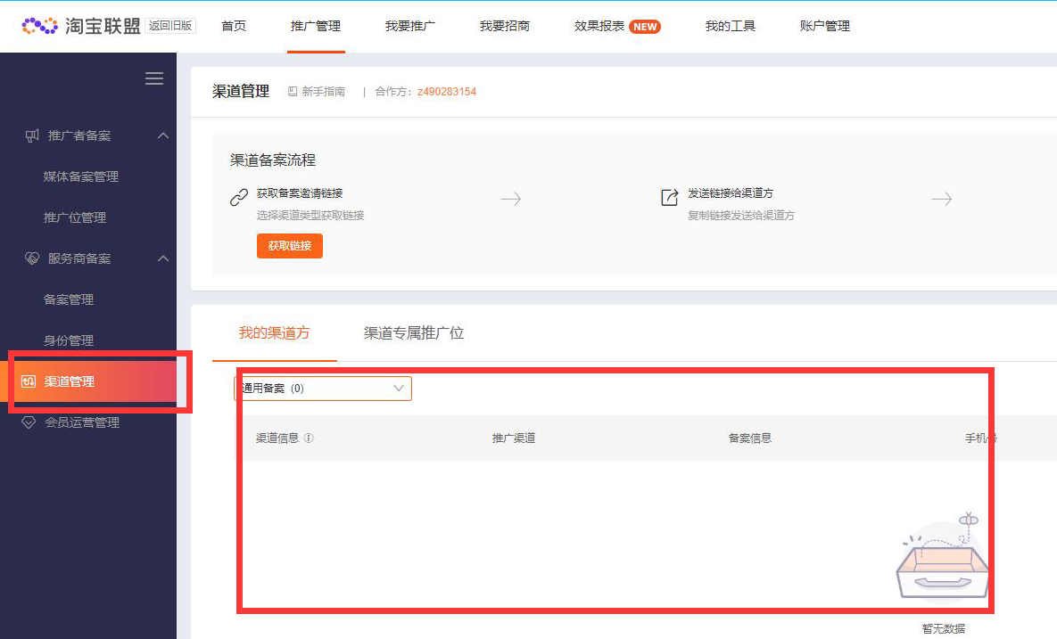Open the 账户管理 top menu
This screenshot has width=1057, height=639.
point(824,26)
